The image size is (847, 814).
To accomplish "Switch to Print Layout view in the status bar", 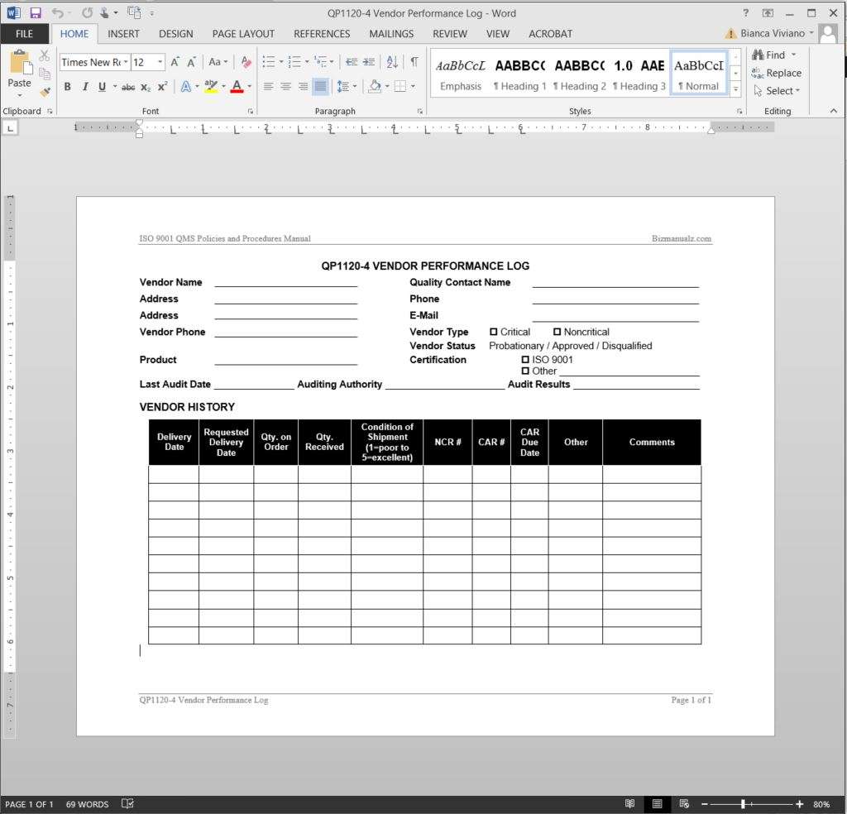I will pos(657,804).
